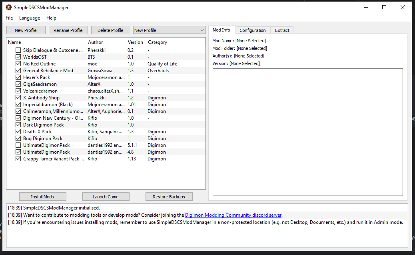The image size is (415, 255).
Task: Select the 'WorldsOST' mod name
Action: pos(35,57)
